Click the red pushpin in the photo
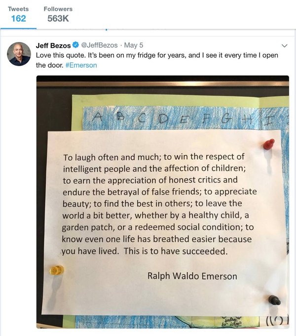Viewport: 296px width, 336px height. click(x=268, y=144)
